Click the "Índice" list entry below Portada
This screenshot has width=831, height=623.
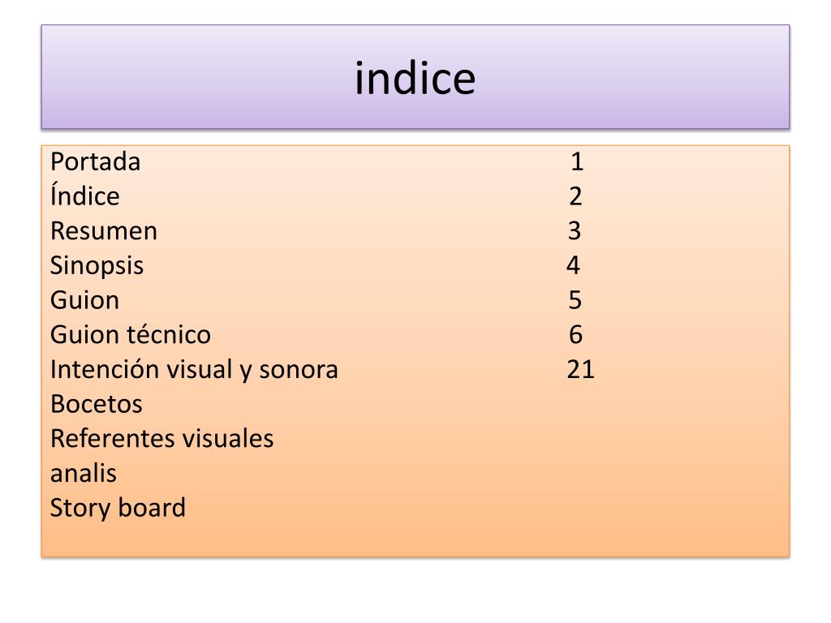point(84,197)
